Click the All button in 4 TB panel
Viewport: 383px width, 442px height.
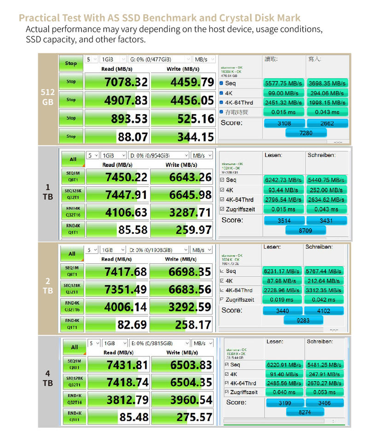75,347
